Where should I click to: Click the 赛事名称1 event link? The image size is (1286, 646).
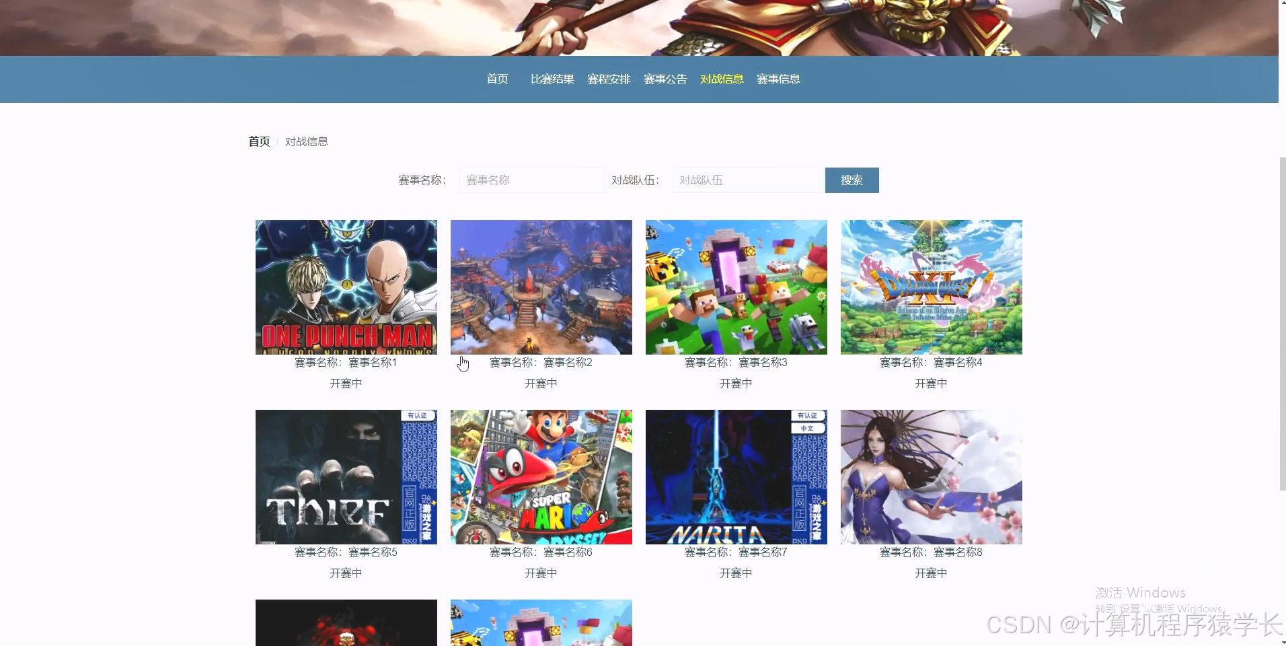346,362
